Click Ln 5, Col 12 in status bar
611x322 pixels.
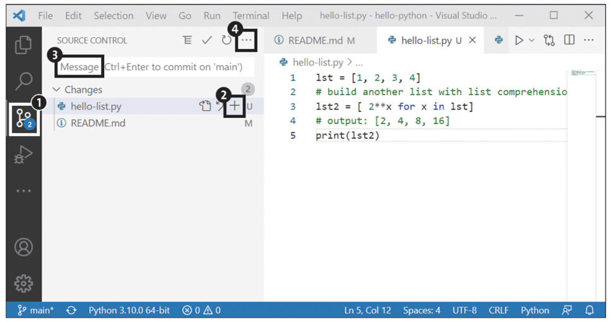pos(367,310)
